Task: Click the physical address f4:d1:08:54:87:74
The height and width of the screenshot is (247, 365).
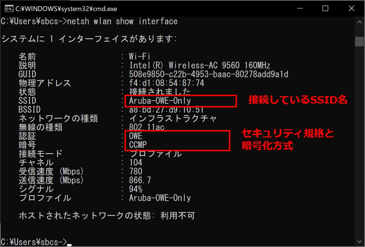Action: [x=166, y=83]
